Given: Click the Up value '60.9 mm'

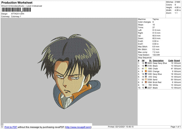Looking at the screenshot, I should coord(156,36).
